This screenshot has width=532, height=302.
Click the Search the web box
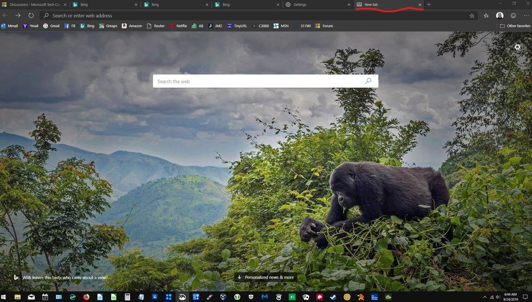265,81
